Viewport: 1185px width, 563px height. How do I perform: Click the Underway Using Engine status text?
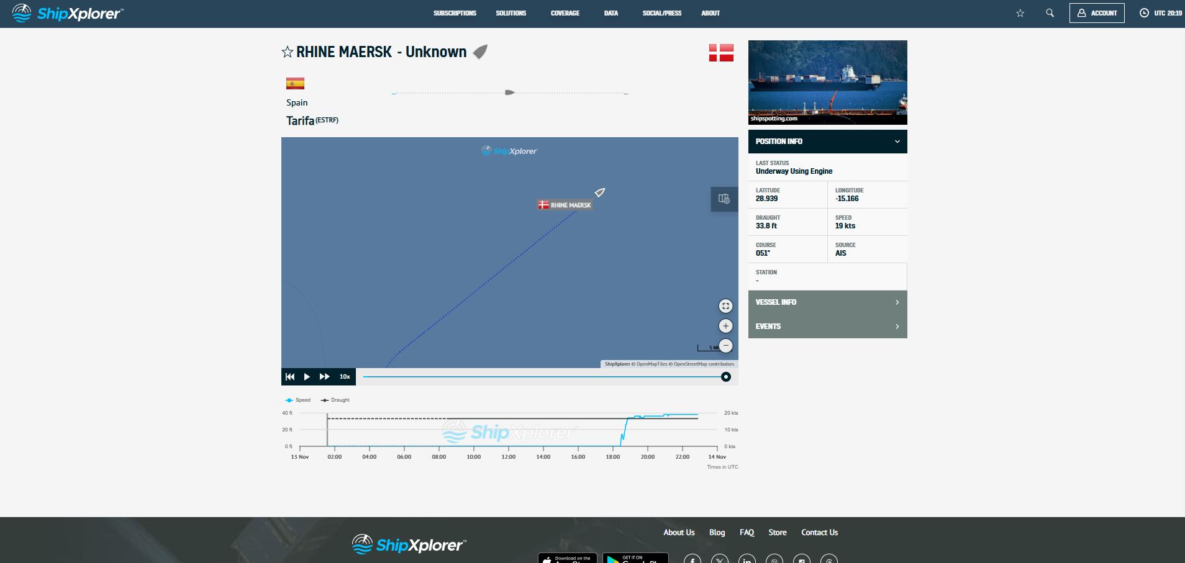tap(794, 171)
